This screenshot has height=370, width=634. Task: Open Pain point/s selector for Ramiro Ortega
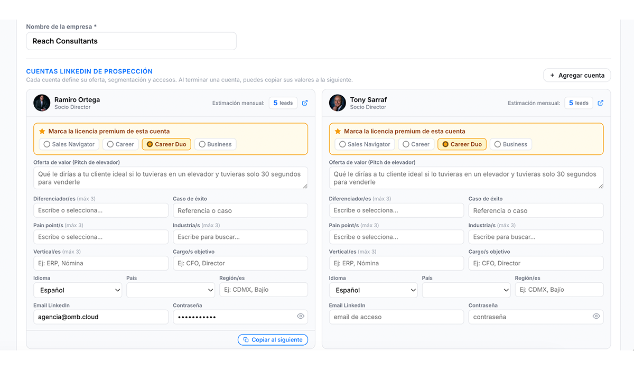pos(101,237)
